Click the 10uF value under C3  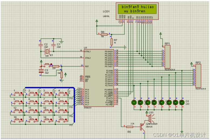click(x=47, y=73)
